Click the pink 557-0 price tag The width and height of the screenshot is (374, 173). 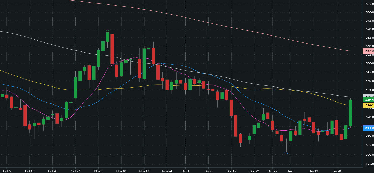368,51
